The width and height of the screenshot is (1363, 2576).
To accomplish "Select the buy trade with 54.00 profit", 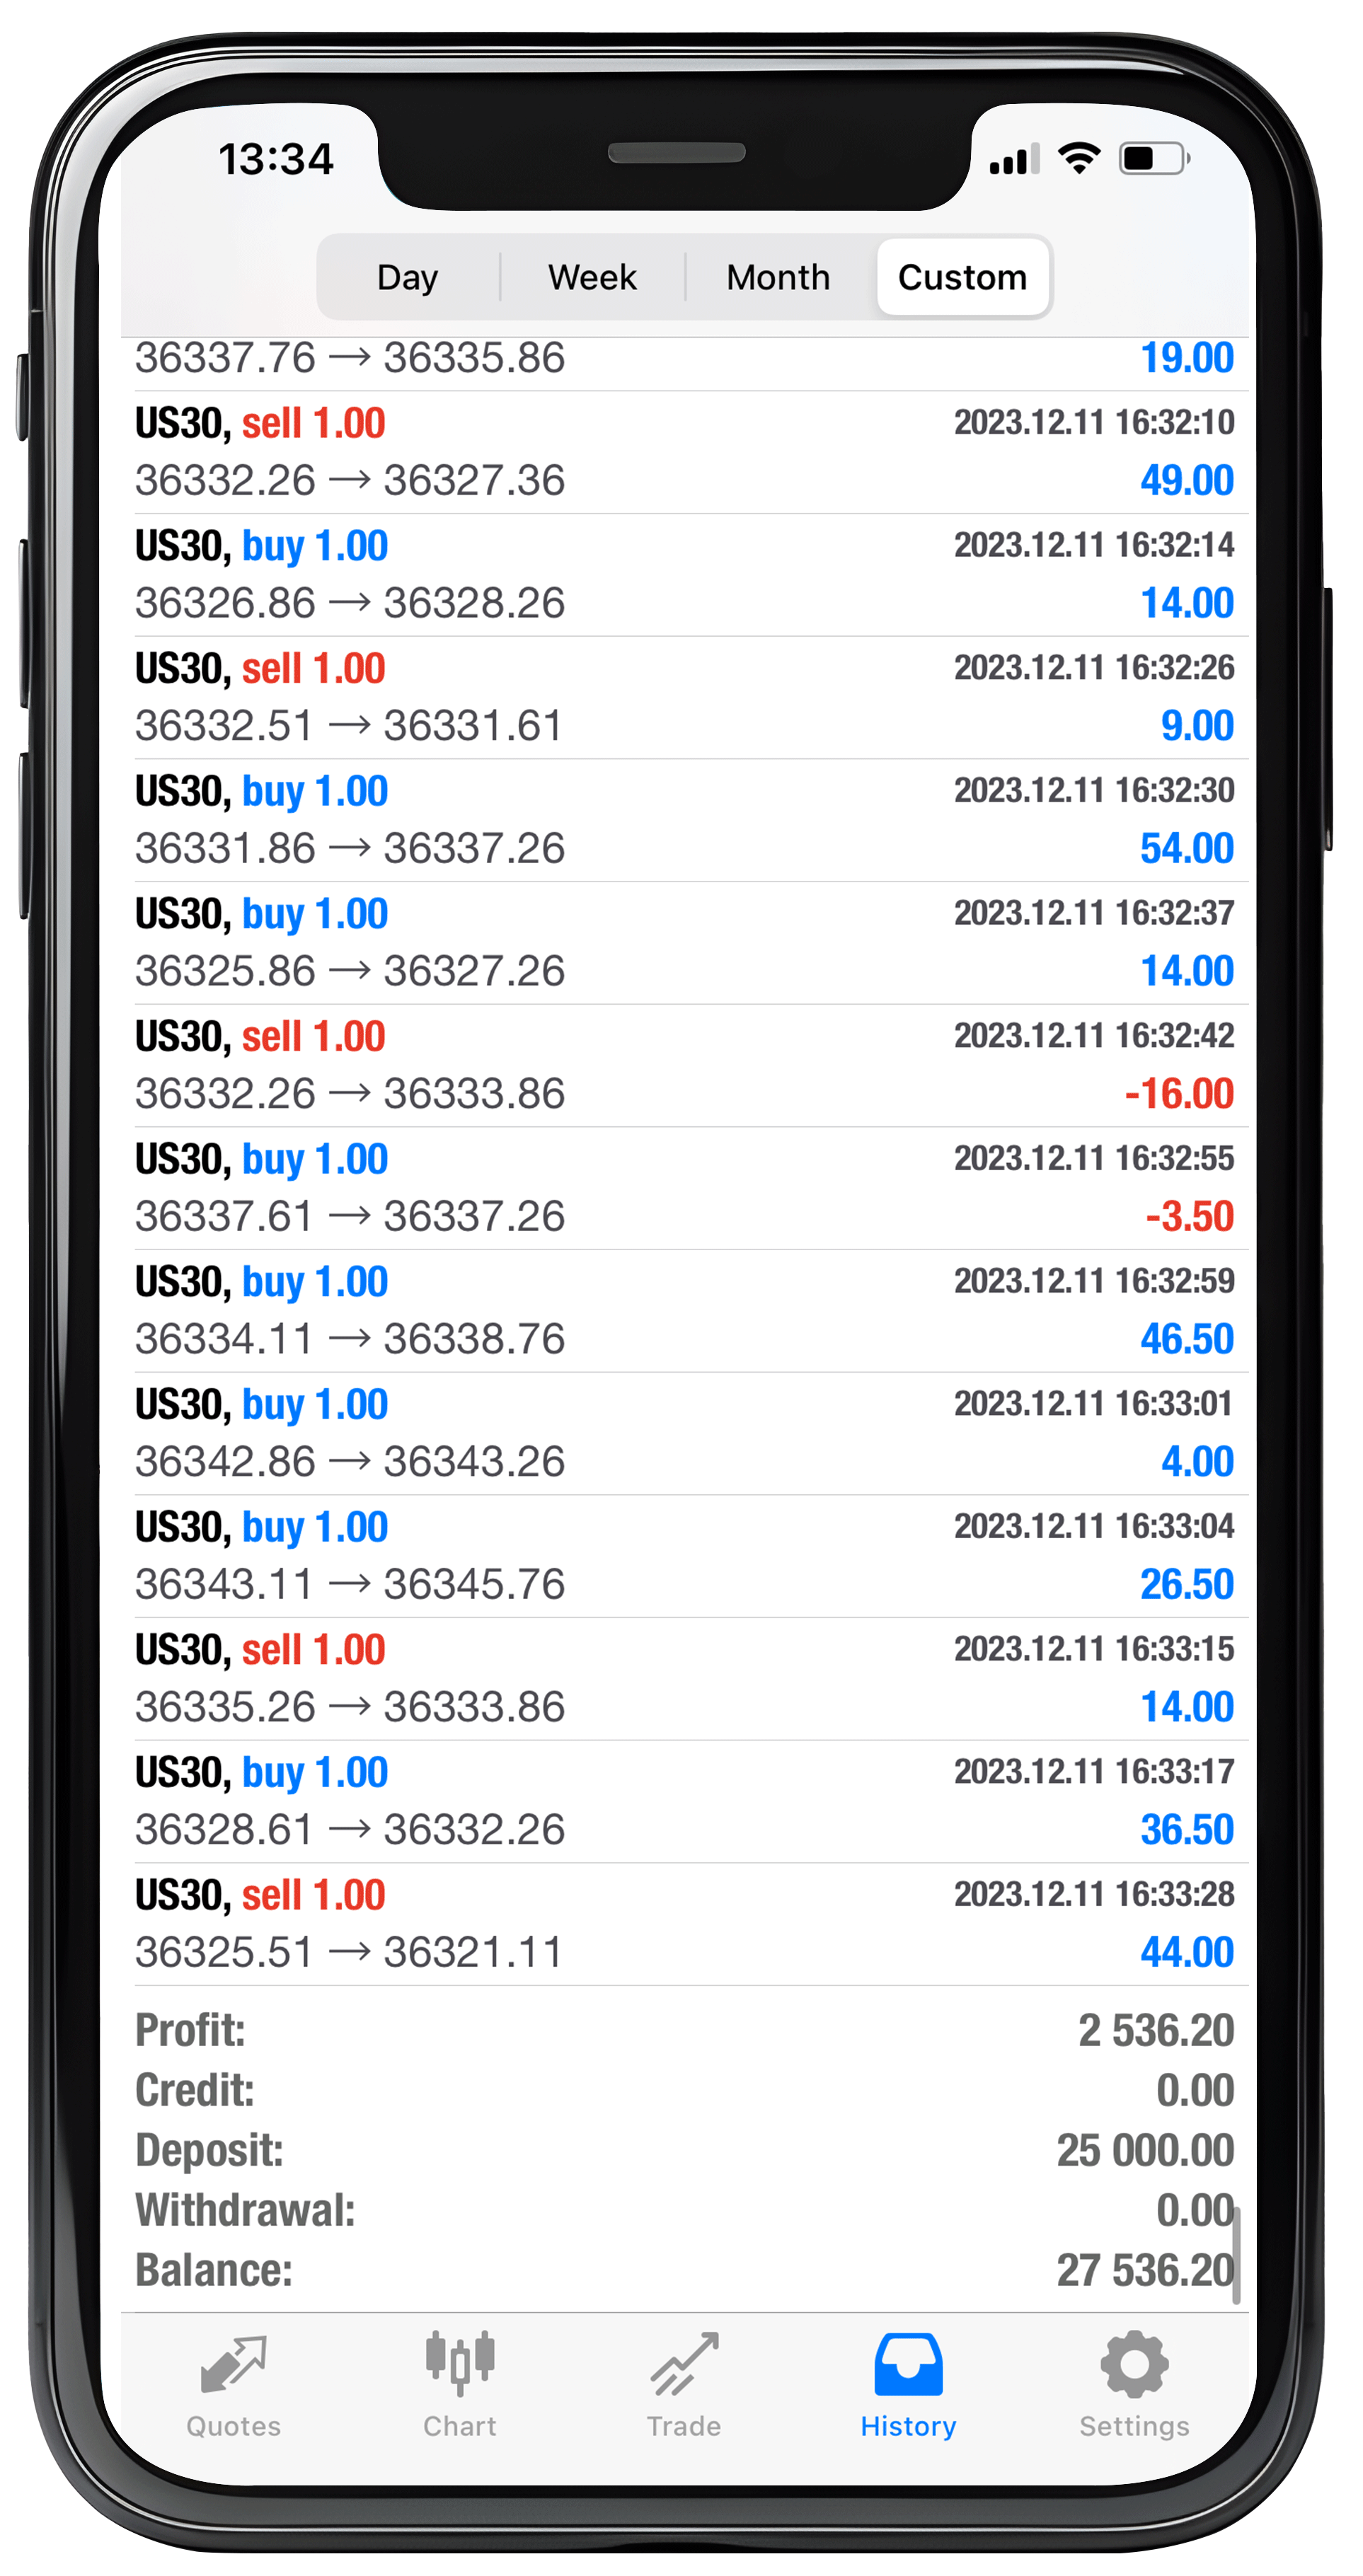I will [684, 820].
